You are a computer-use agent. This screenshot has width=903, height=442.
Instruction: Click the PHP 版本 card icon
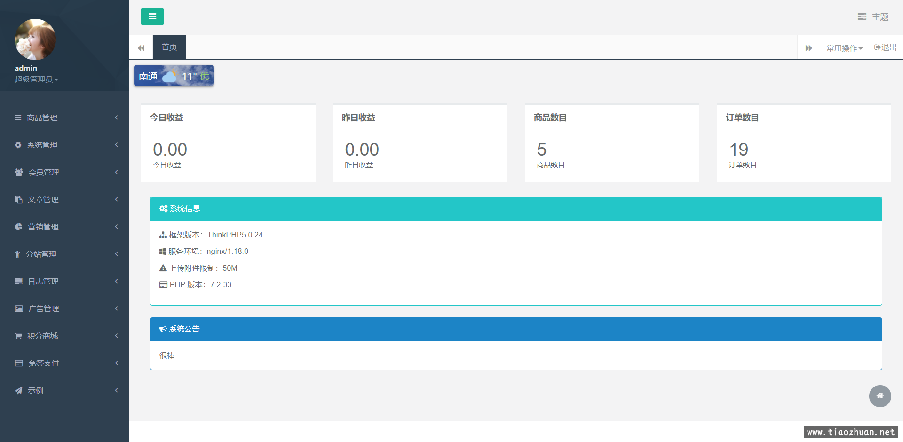click(163, 284)
